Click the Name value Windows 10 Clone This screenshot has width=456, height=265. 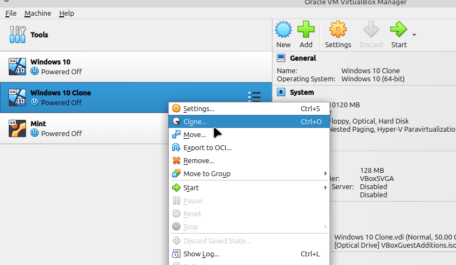tap(370, 70)
